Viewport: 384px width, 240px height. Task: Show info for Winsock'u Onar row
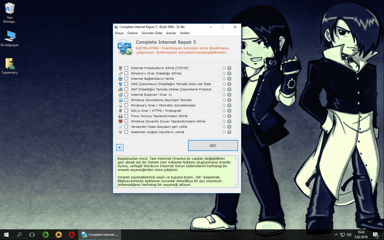tap(224, 73)
